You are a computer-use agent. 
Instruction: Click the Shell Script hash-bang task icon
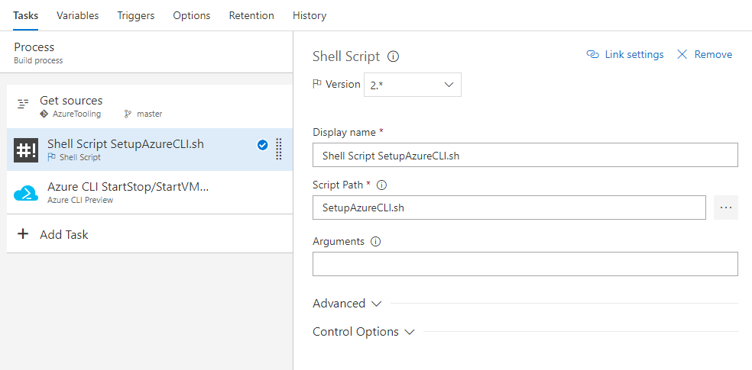point(26,150)
